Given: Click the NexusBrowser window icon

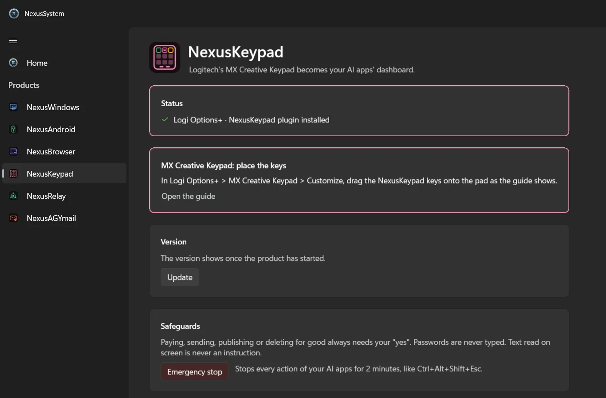Looking at the screenshot, I should (13, 151).
